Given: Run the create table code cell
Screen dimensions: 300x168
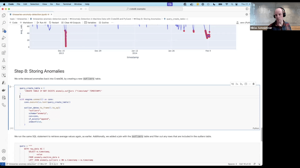Looking at the screenshot, I should coord(10,87).
